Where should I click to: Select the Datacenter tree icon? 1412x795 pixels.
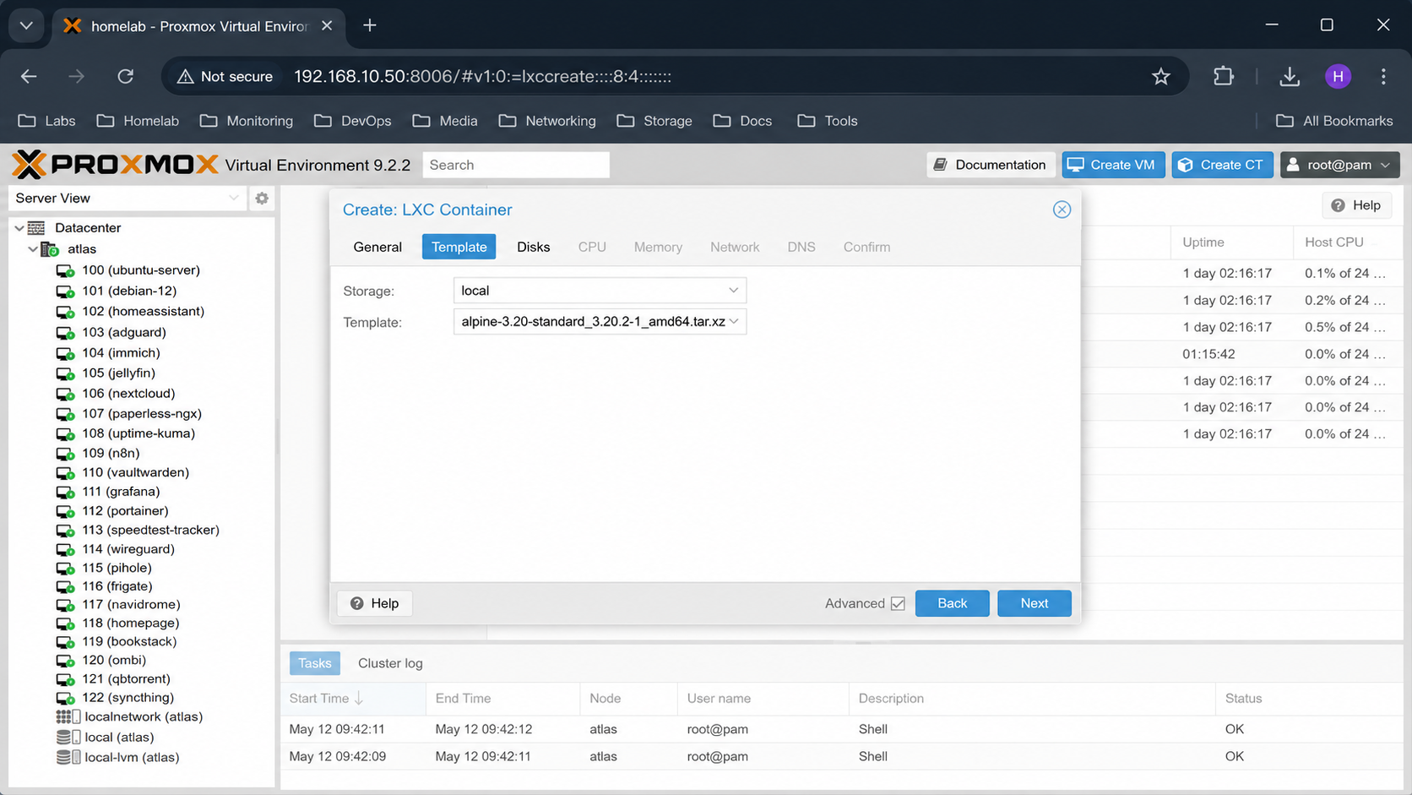coord(36,228)
